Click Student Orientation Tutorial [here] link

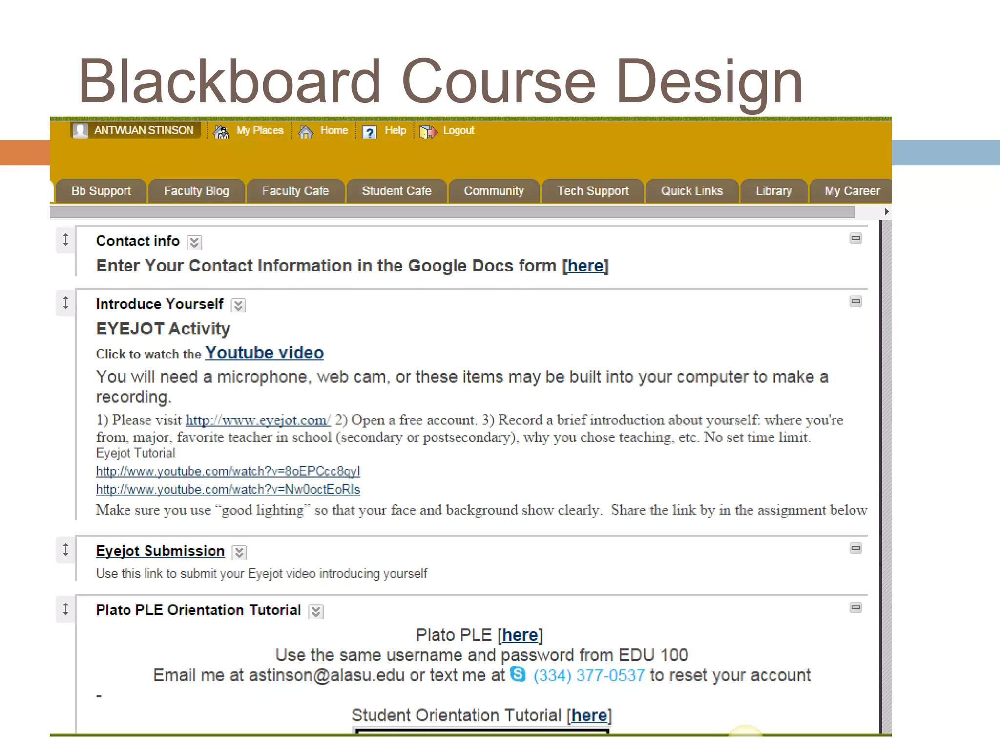tap(589, 715)
